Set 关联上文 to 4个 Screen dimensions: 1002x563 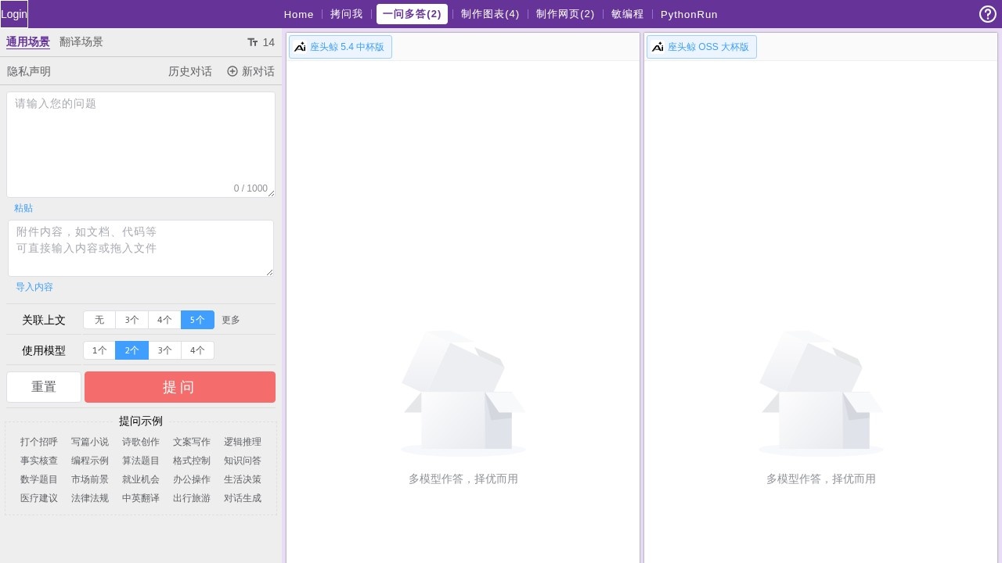coord(164,320)
